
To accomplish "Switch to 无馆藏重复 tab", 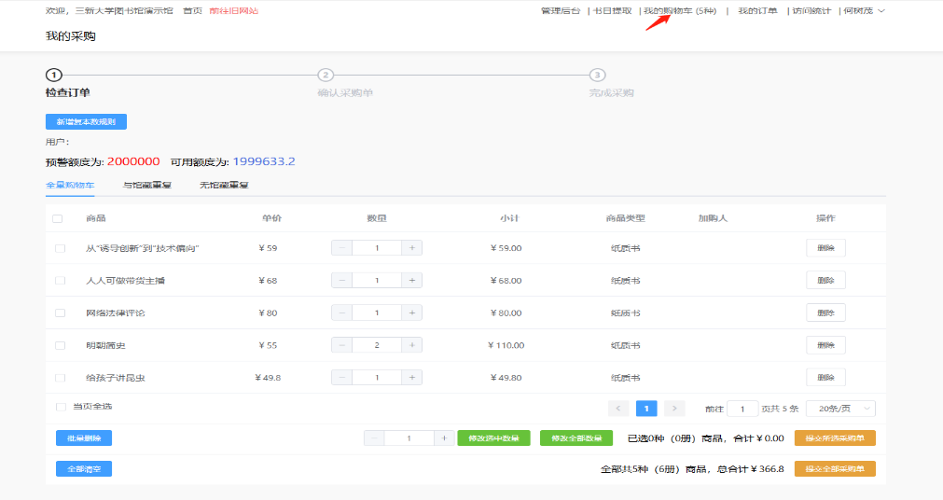I will tap(224, 186).
